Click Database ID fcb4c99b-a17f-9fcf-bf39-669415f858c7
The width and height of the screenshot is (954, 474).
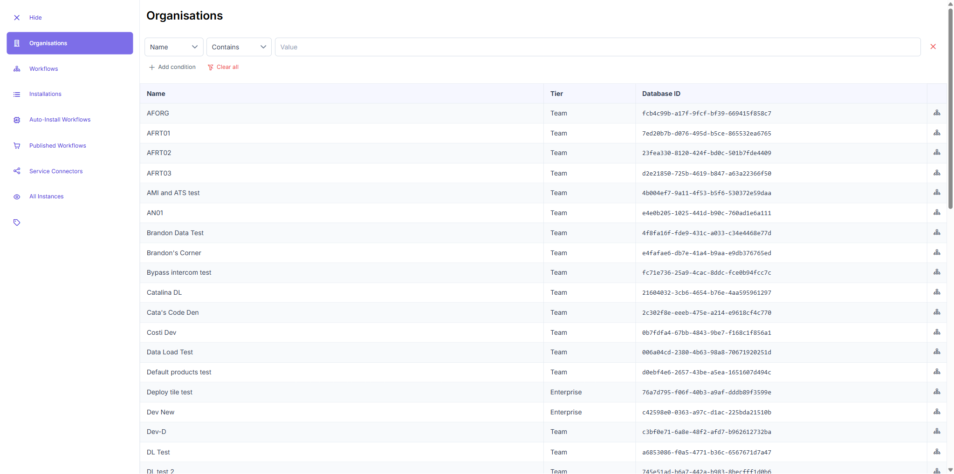point(707,113)
